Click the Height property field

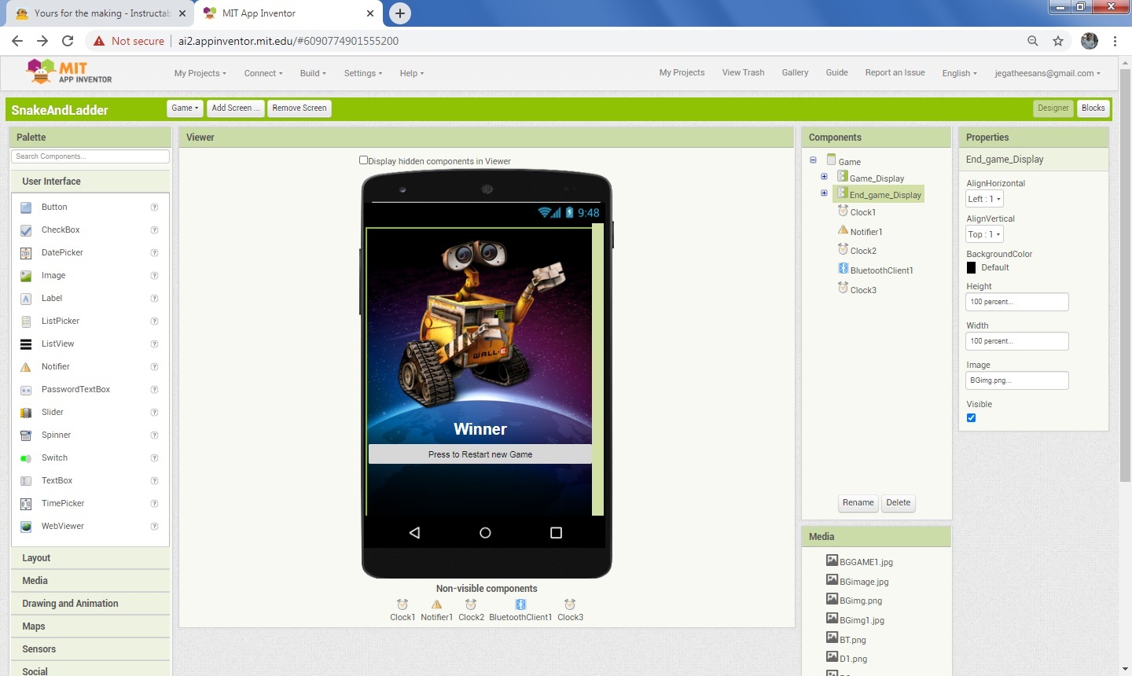(x=1016, y=302)
